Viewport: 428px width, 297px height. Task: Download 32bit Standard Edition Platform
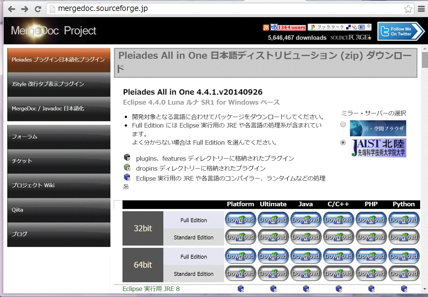[240, 237]
